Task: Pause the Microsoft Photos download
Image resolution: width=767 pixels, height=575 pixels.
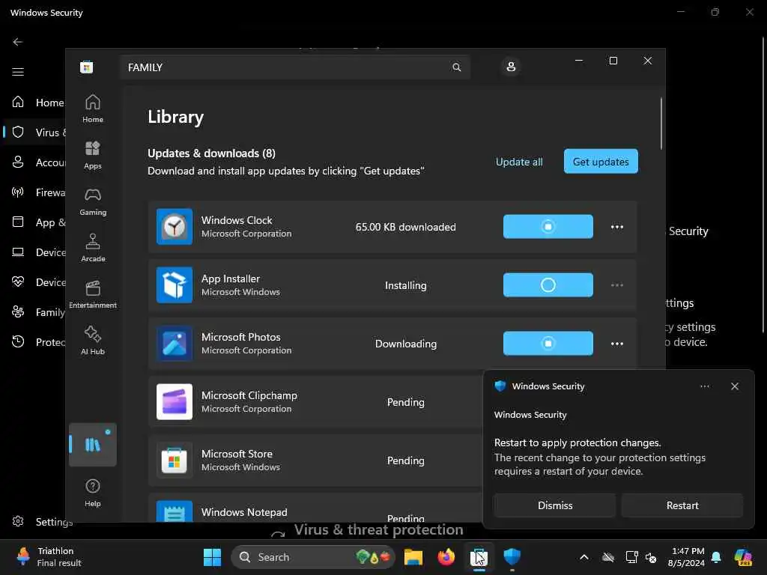Action: 548,343
